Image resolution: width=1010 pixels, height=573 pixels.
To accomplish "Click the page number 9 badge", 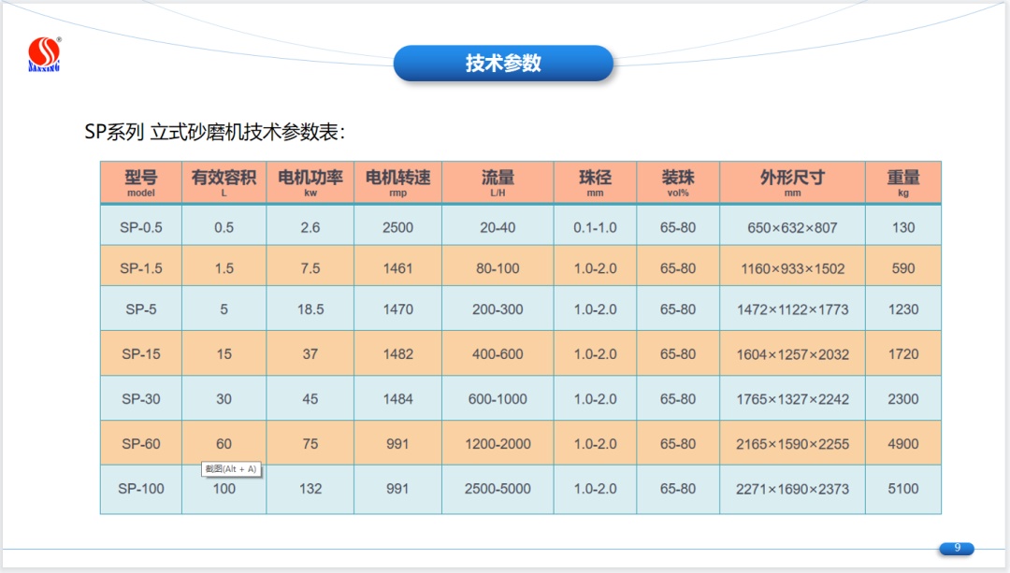I will click(x=956, y=548).
